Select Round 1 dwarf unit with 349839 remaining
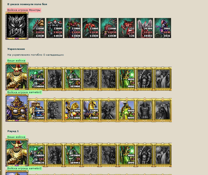This screenshot has width=208, height=175. click(37, 155)
